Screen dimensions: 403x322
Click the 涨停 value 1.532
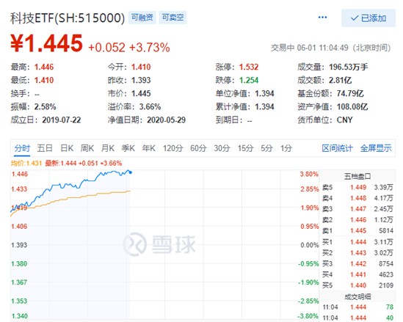point(249,67)
